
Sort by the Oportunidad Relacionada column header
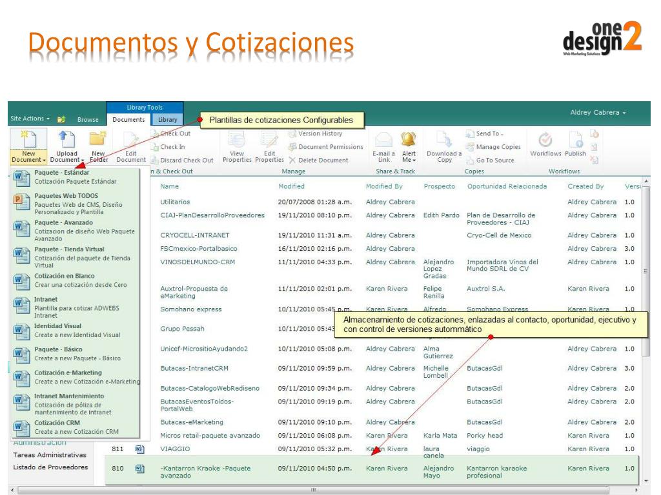coord(507,186)
